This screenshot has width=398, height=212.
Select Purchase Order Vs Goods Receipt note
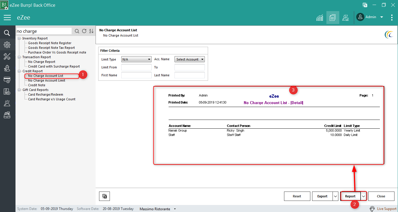[x=57, y=52]
